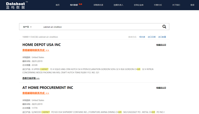Open HOME DEPOT USA INC company title
The image size is (199, 114).
[x=42, y=45]
